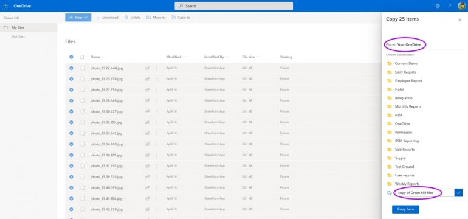Click the new folder name input field

click(424, 193)
